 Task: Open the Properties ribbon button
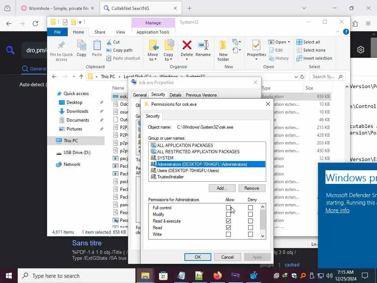point(256,50)
